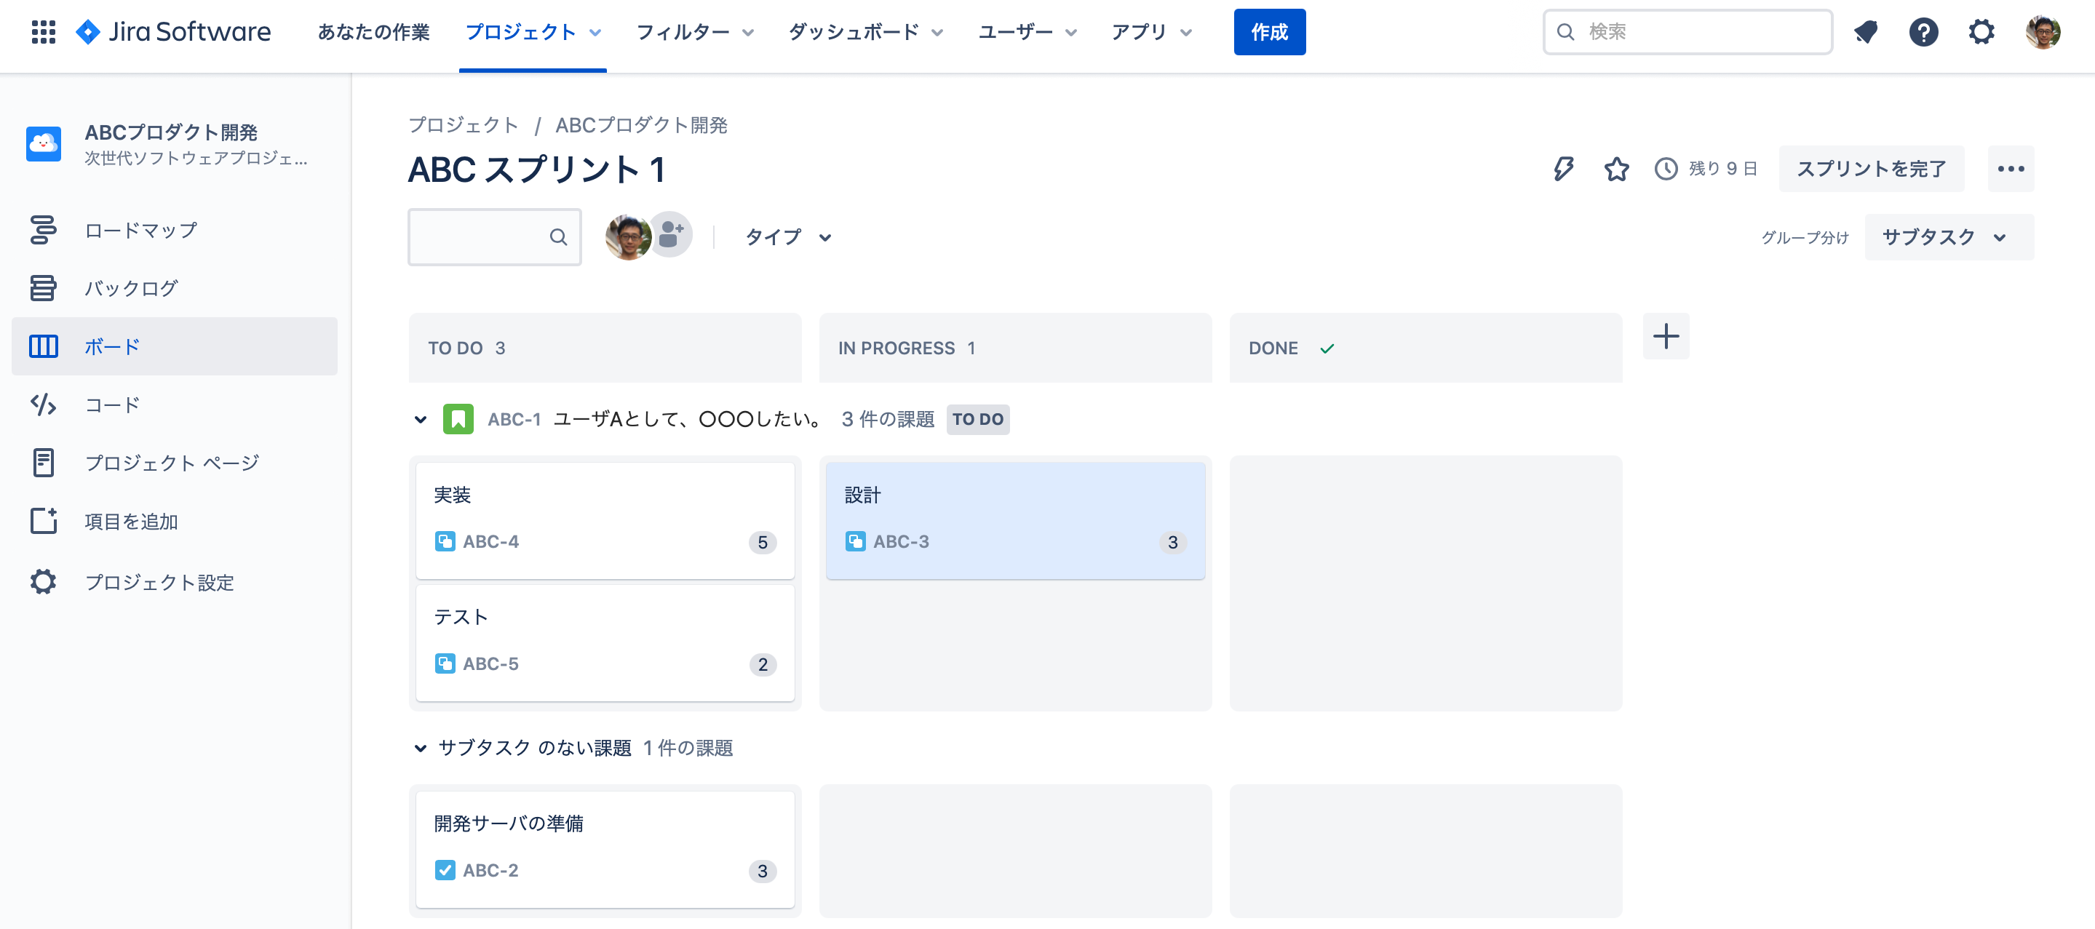
Task: Open the プロジェクト breadcrumb link
Action: [463, 125]
